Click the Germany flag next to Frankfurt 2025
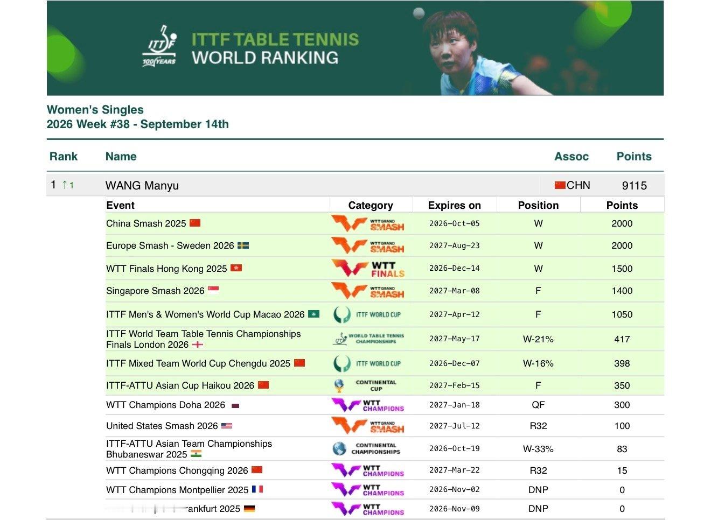Image resolution: width=711 pixels, height=520 pixels. pos(249,509)
